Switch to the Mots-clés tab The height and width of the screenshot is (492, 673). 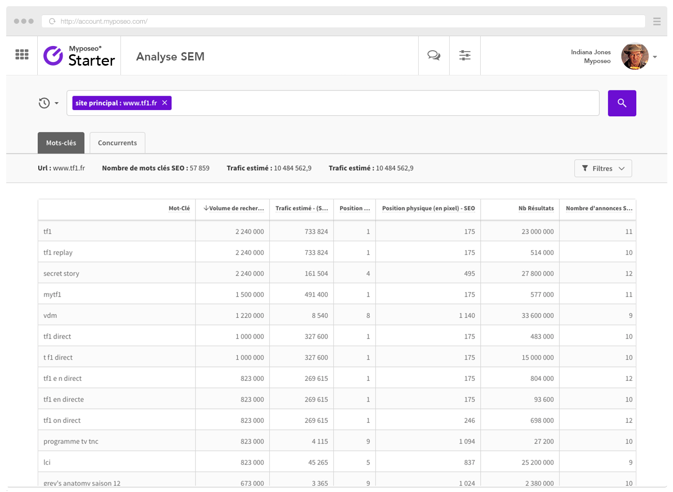pos(61,143)
